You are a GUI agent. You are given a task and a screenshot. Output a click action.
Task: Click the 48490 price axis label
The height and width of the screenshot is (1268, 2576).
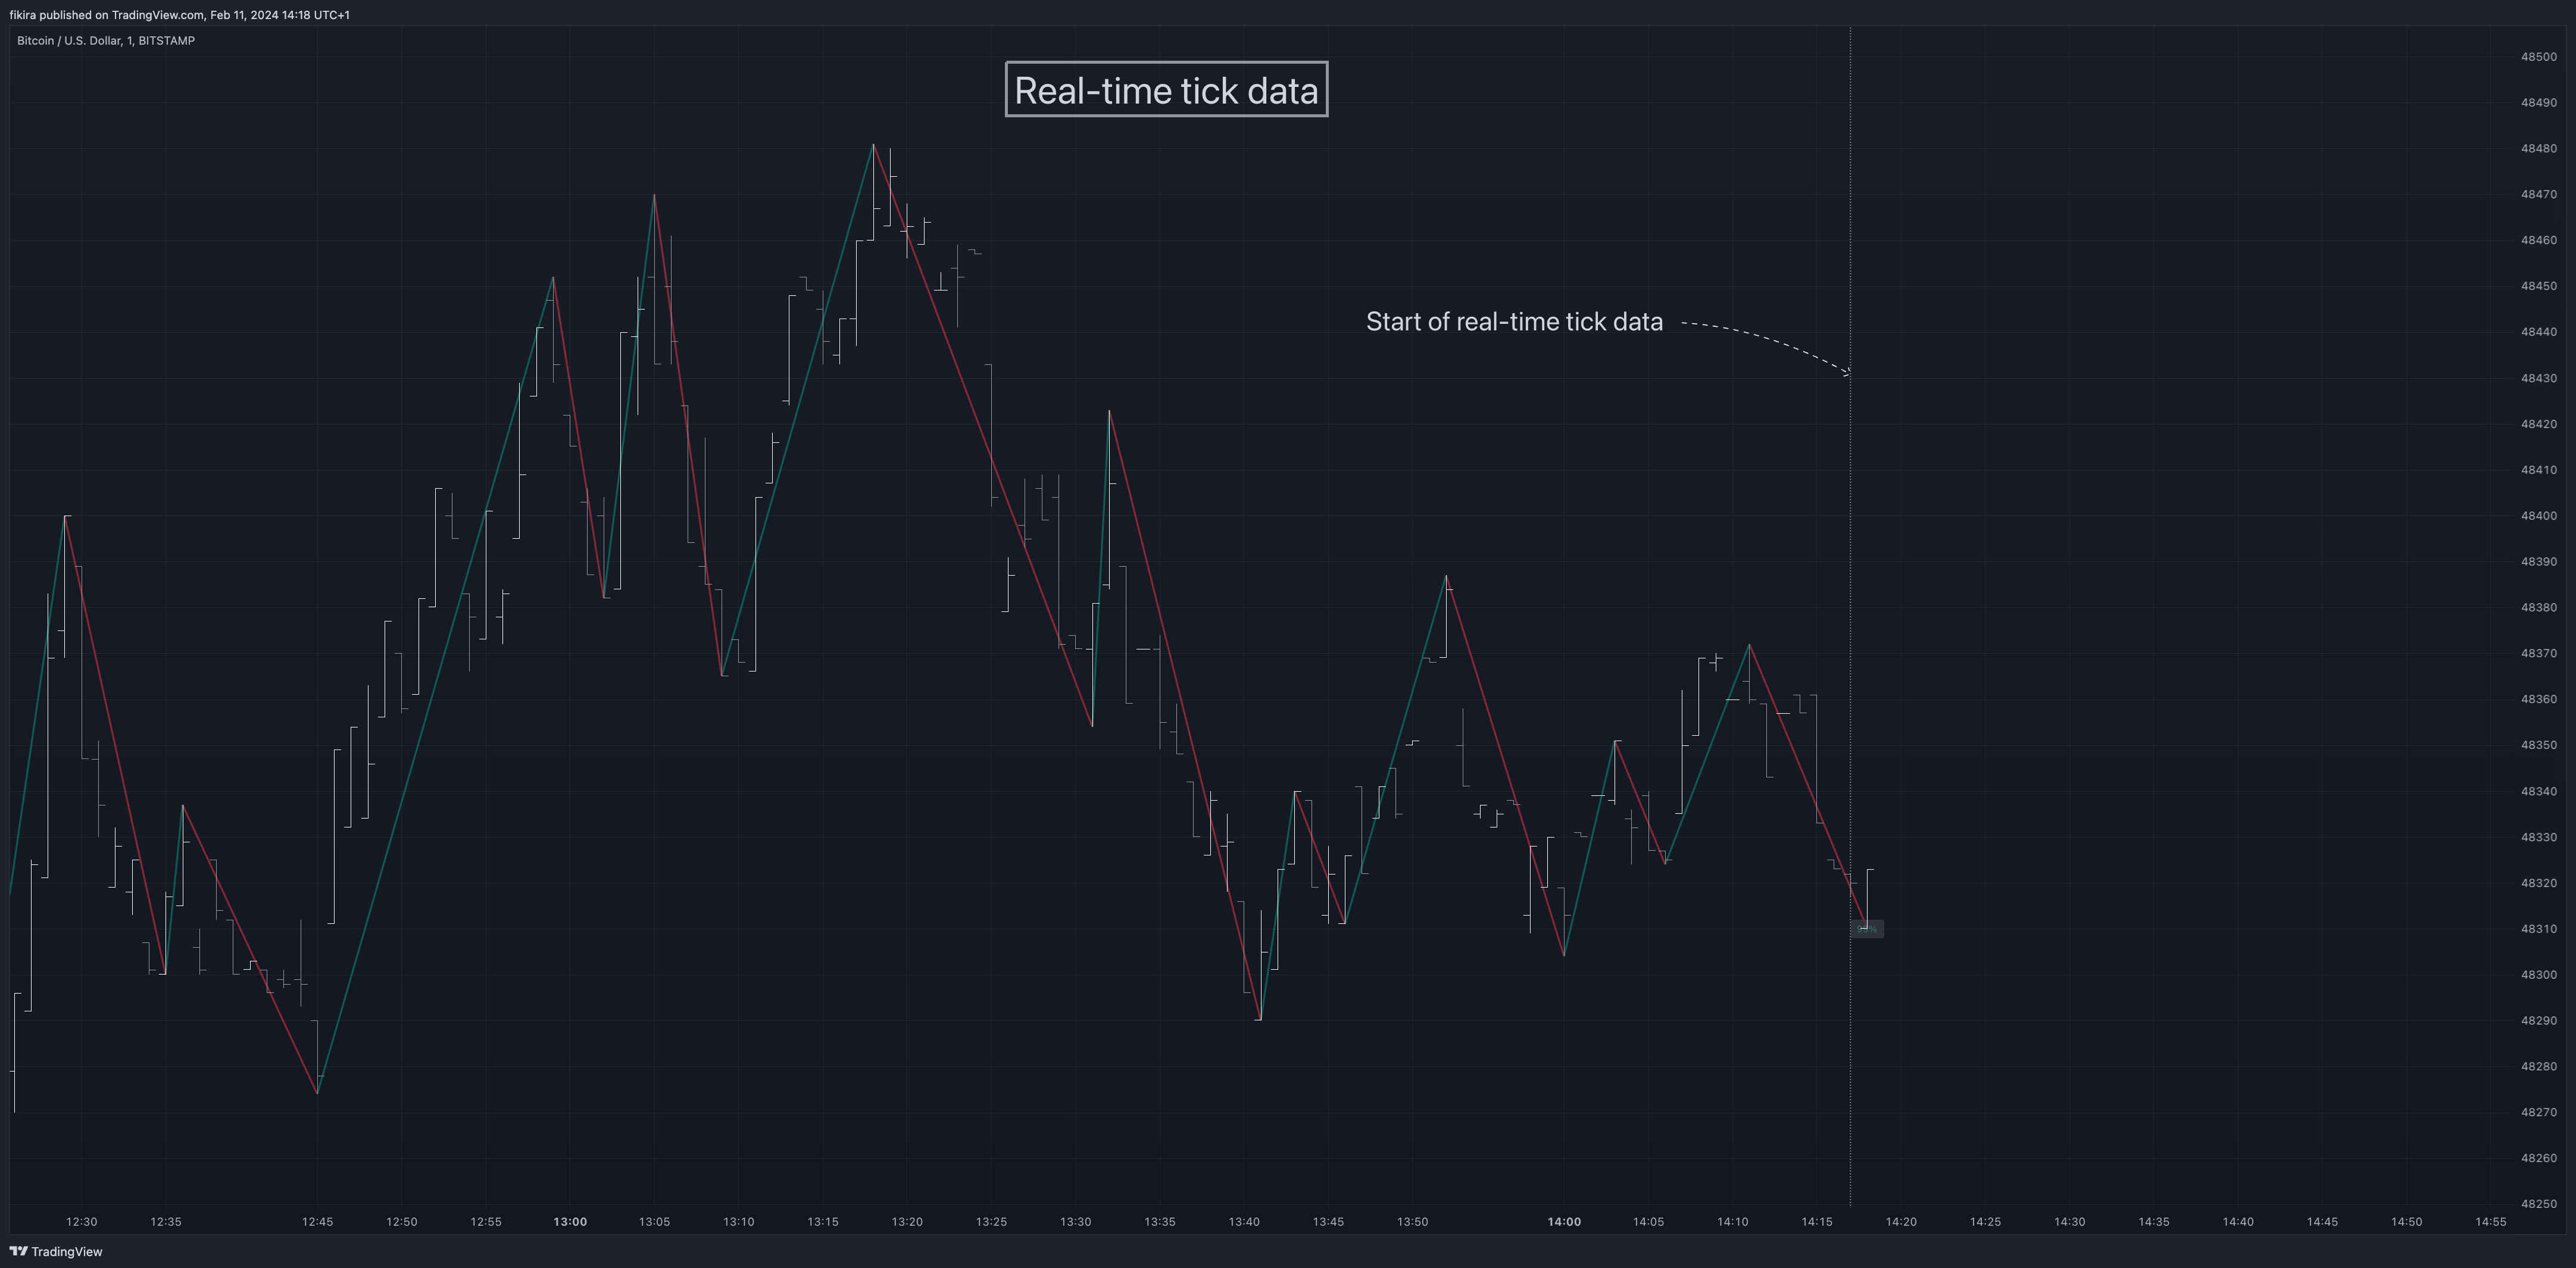point(2539,103)
